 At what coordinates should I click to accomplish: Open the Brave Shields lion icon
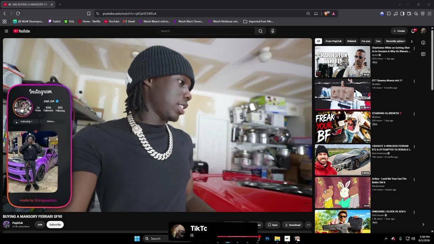(x=326, y=14)
